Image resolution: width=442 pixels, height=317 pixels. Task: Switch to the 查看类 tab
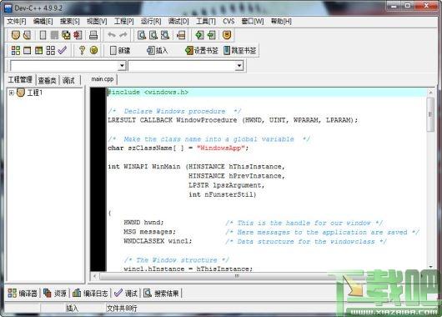coord(47,80)
